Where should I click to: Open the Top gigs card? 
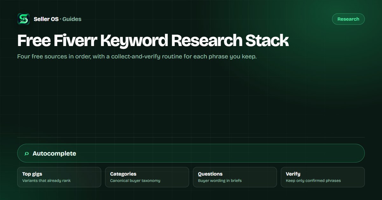59,177
